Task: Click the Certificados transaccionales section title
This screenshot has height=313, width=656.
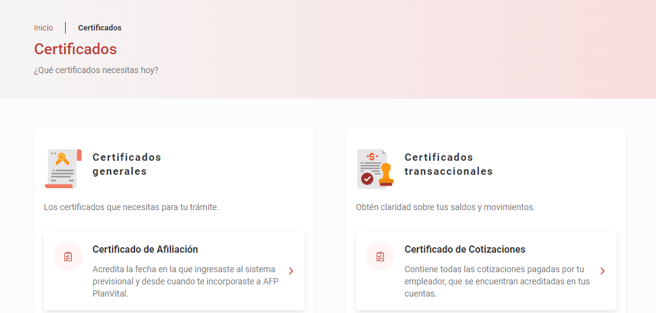Action: pos(448,164)
